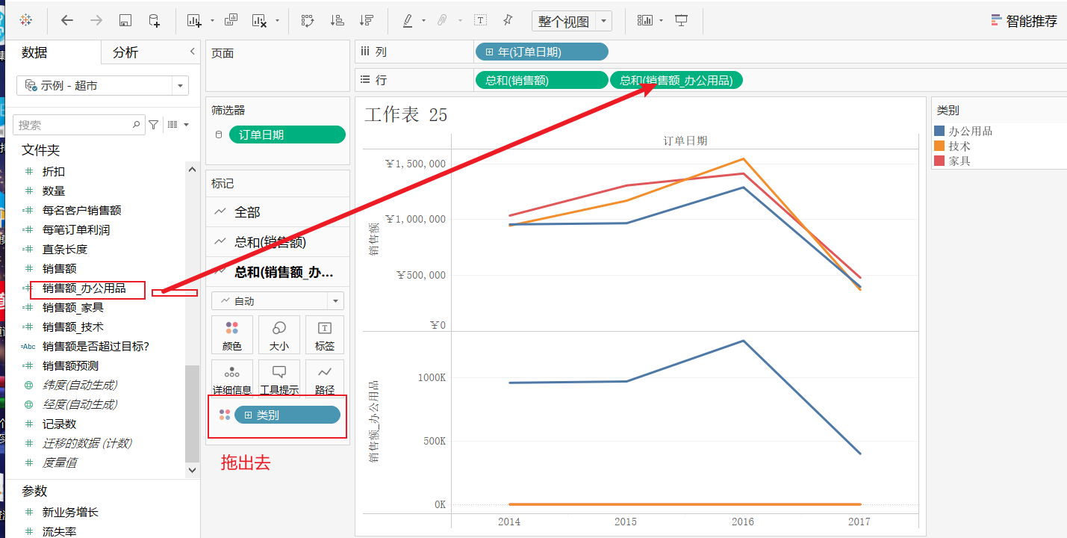Select the 新业务增长 parameter
This screenshot has width=1067, height=538.
[70, 513]
